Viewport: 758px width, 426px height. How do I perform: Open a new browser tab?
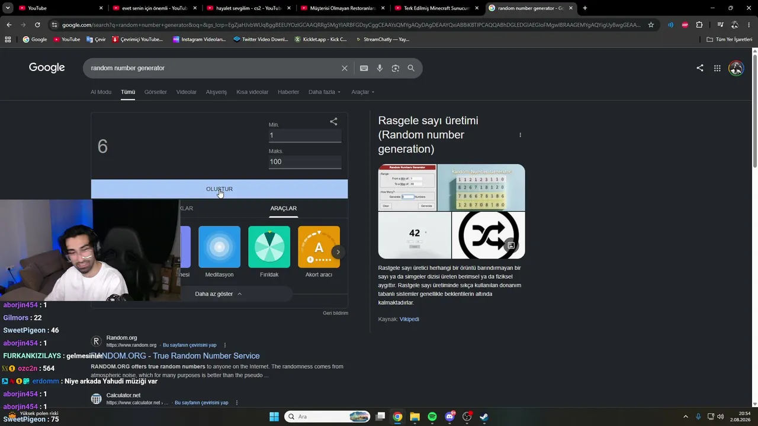click(585, 8)
